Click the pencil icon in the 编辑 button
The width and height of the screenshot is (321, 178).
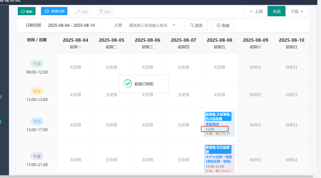[78, 12]
